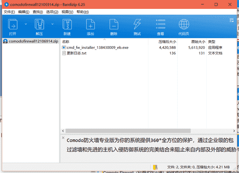Open the 选项(O) menu
This screenshot has width=239, height=173.
coord(52,12)
